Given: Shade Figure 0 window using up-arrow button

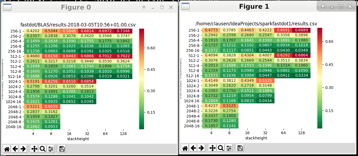Looking at the screenshot, I should (144, 8).
